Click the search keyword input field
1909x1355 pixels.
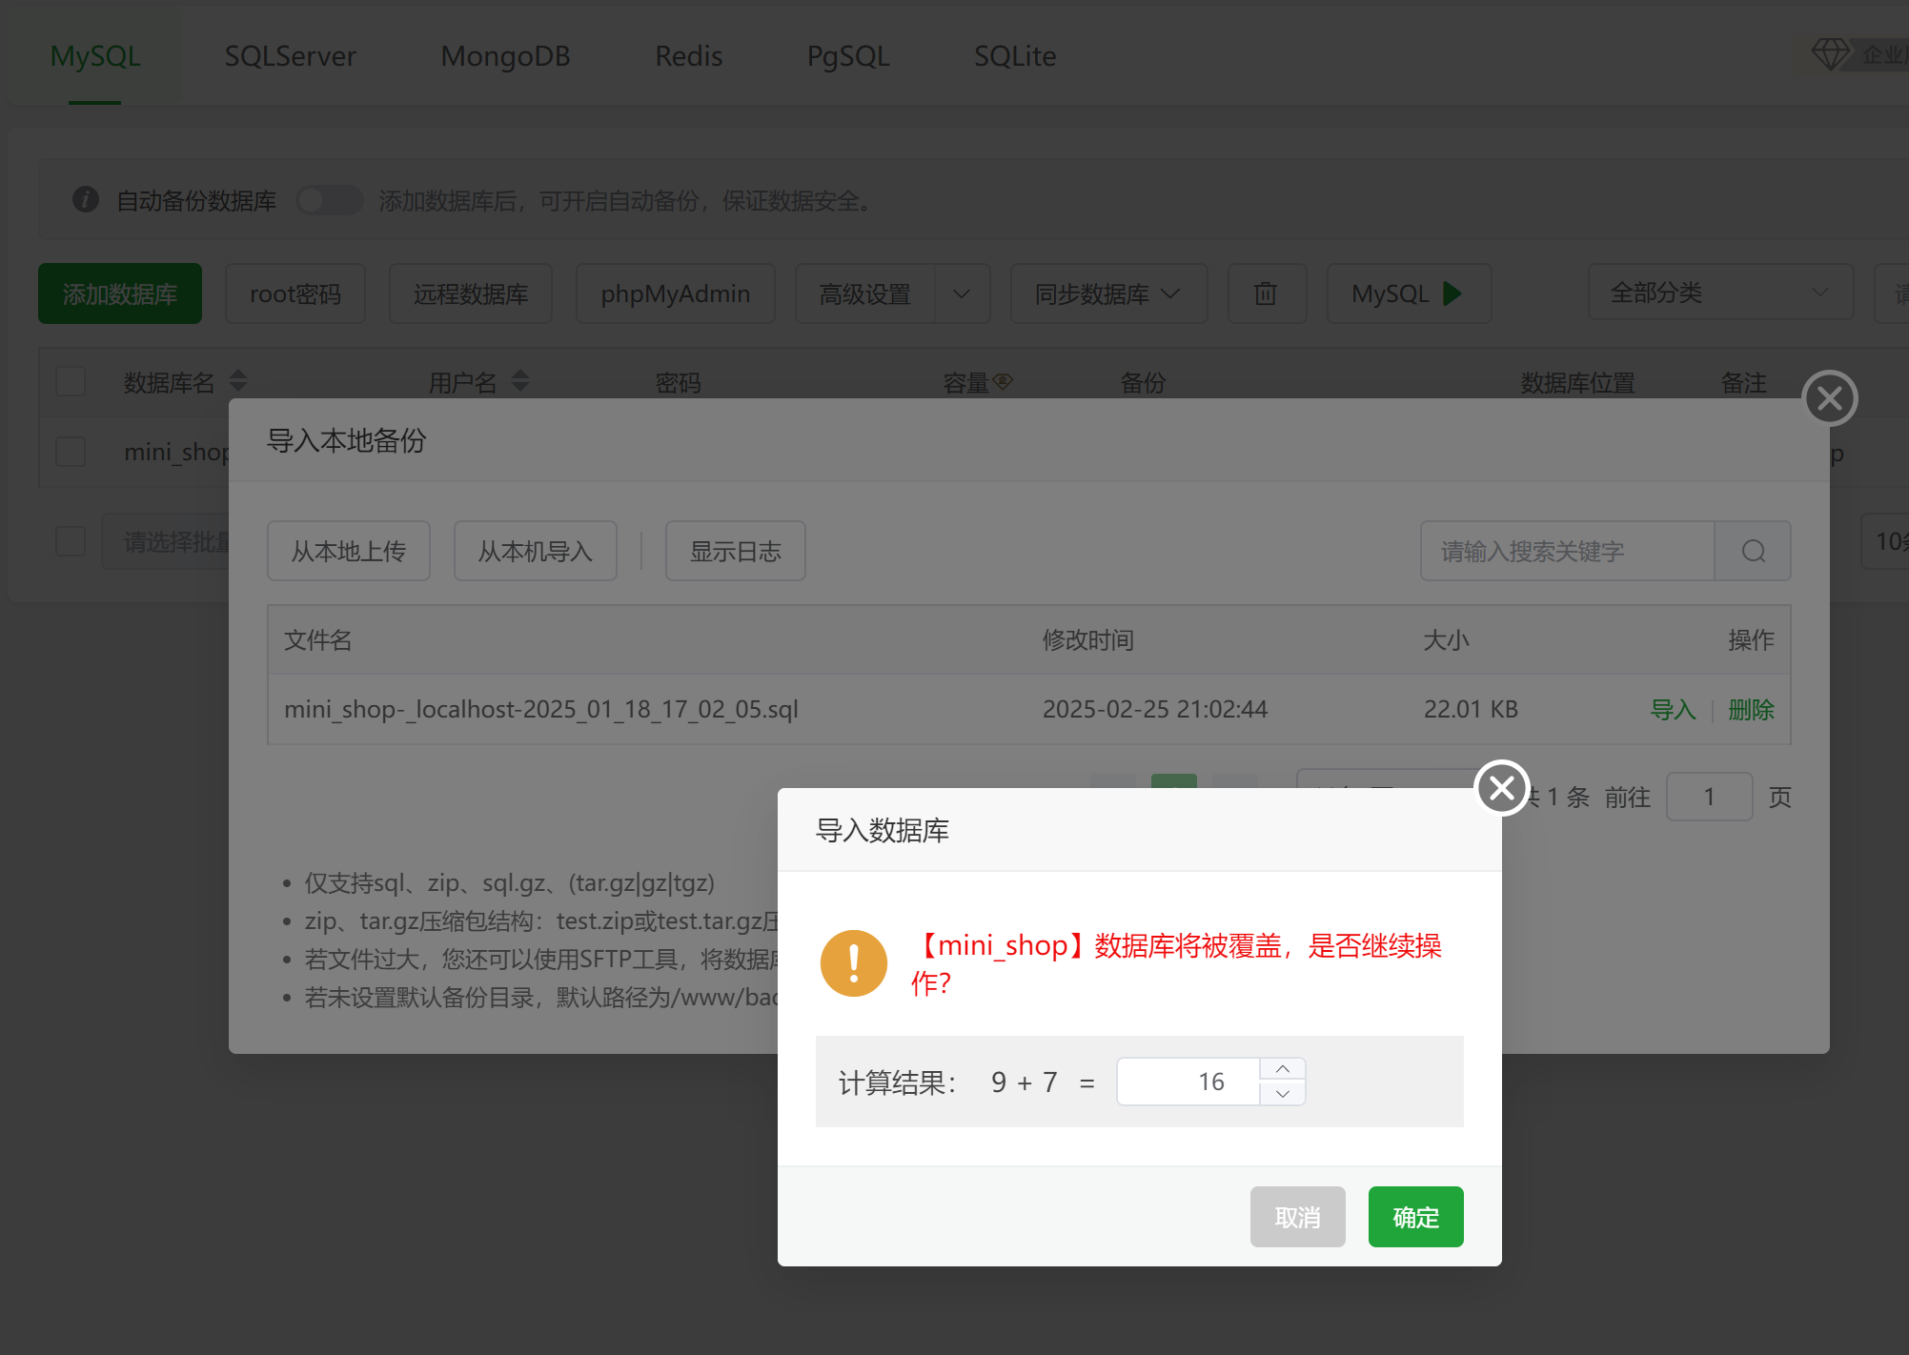click(1567, 551)
